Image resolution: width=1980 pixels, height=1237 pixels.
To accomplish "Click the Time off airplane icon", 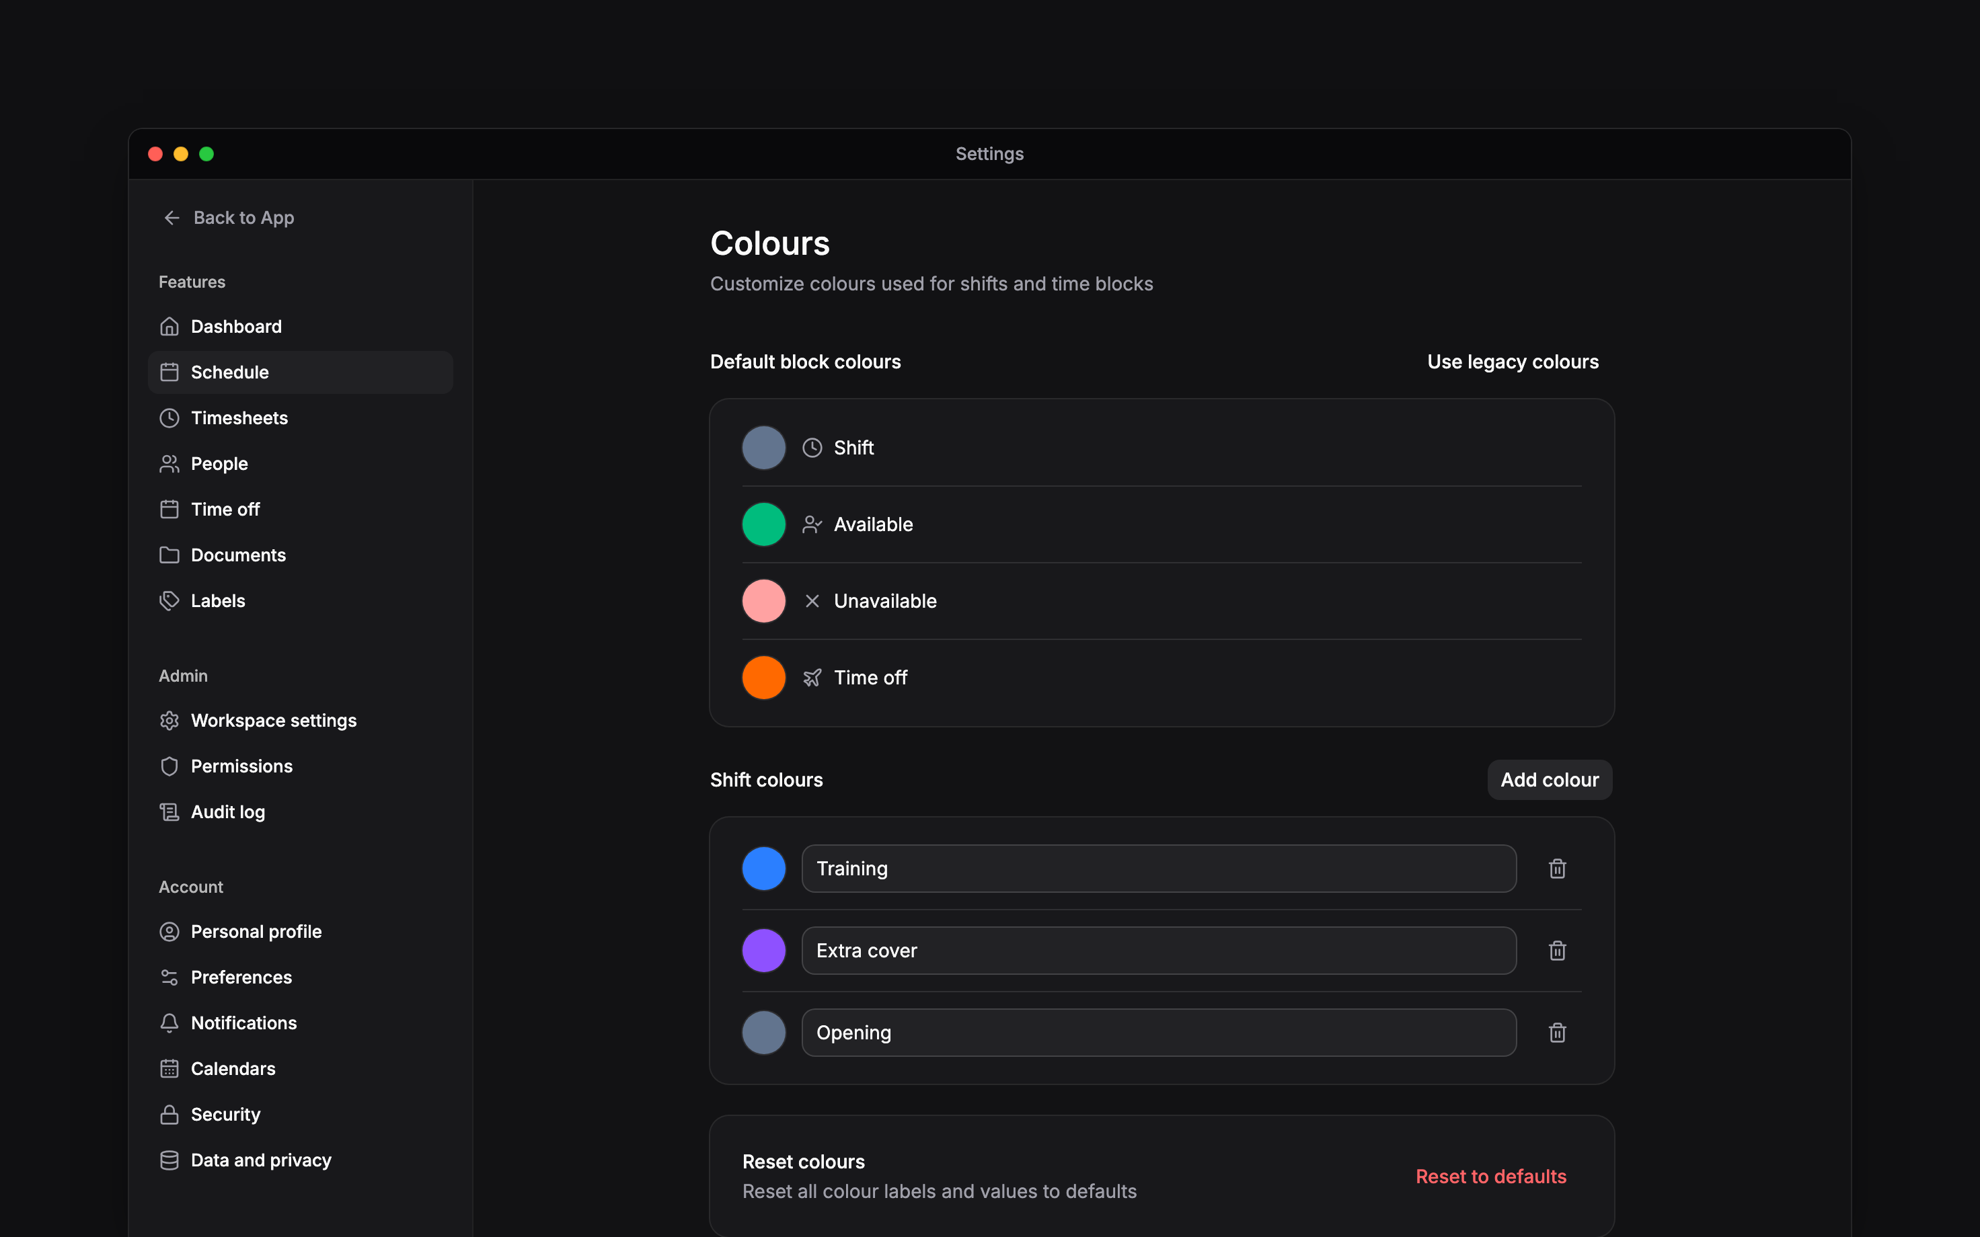I will point(812,678).
